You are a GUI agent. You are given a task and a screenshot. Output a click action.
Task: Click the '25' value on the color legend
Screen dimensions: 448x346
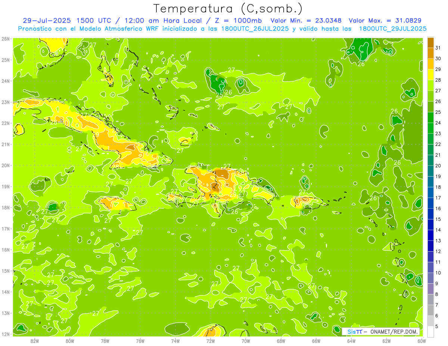438,112
